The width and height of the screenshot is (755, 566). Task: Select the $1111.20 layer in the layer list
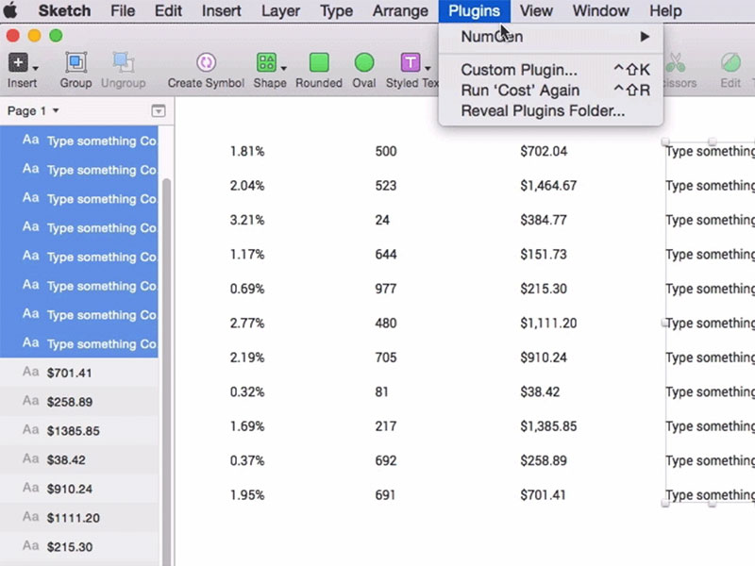[x=79, y=517]
